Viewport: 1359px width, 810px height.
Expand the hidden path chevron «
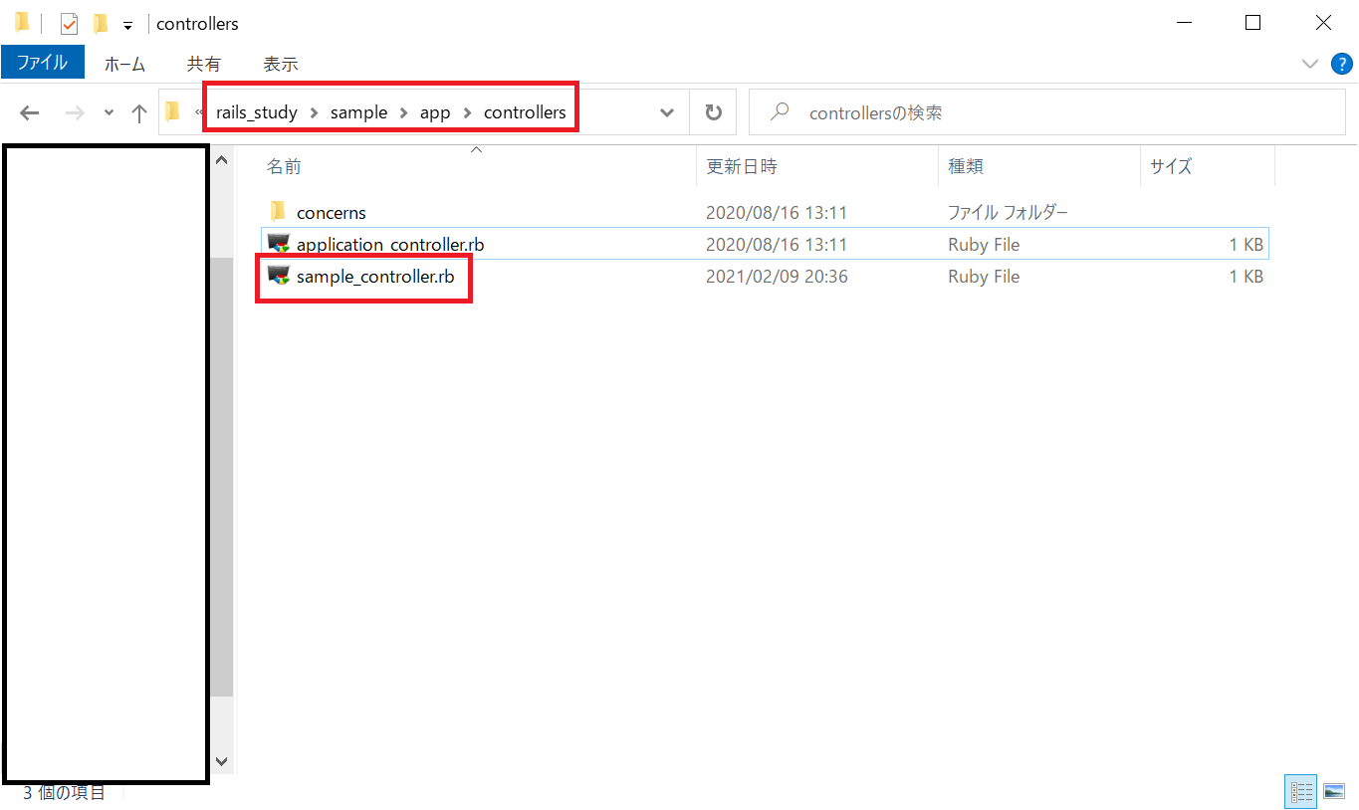point(199,112)
